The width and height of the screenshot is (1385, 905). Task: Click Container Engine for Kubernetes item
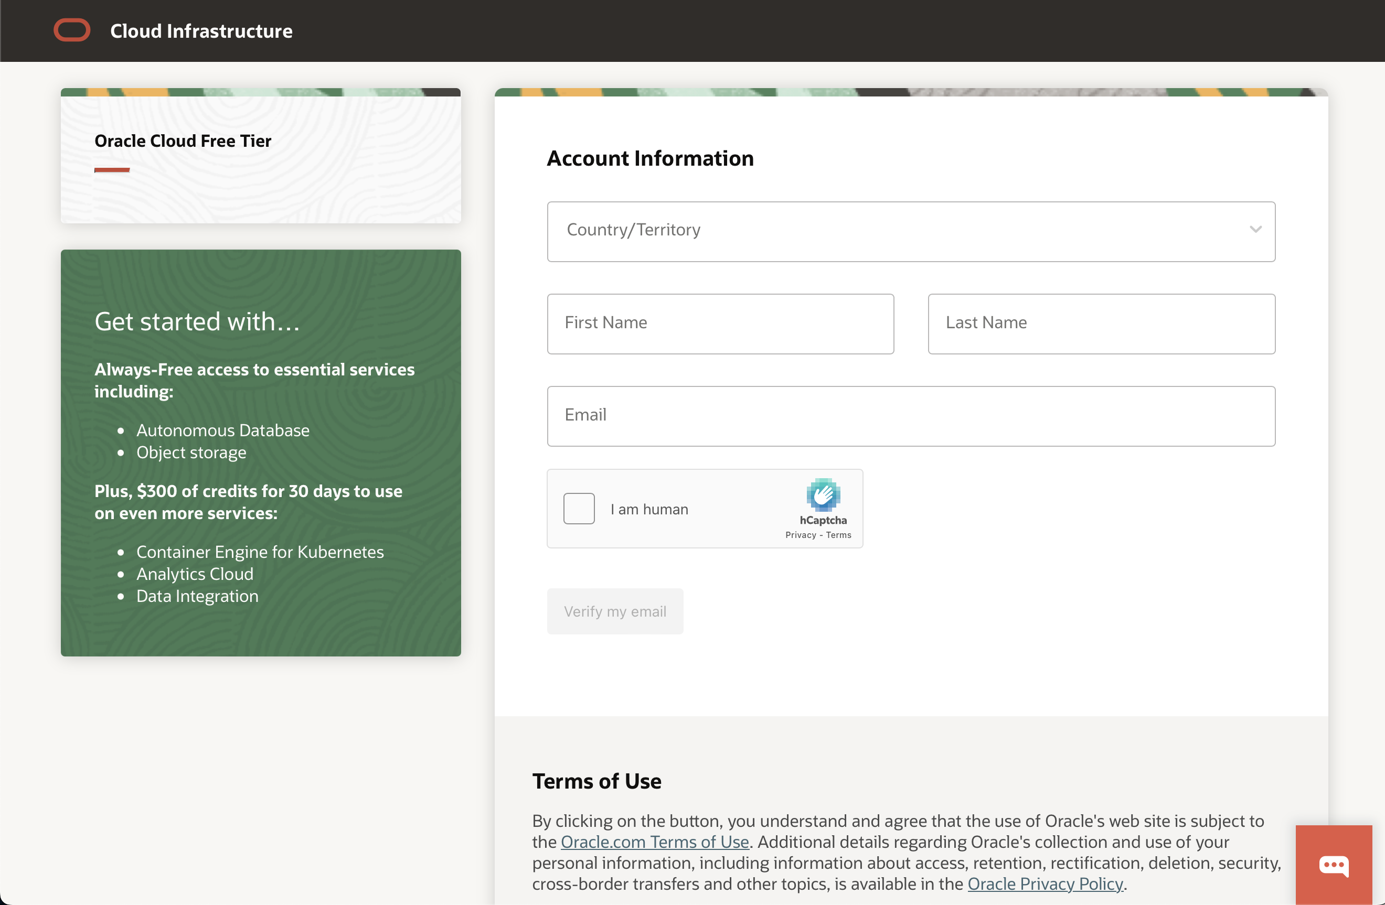tap(260, 552)
